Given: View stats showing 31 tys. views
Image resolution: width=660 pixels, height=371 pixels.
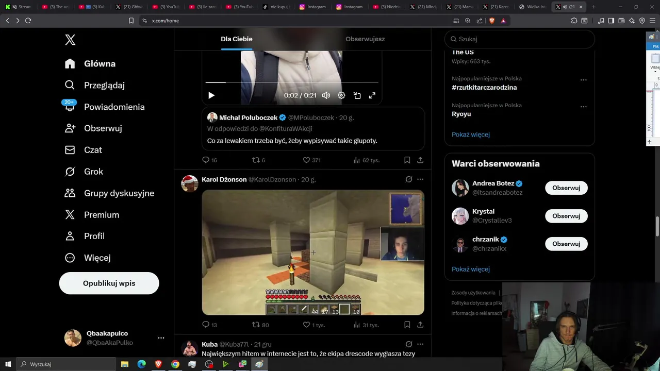Looking at the screenshot, I should click(x=366, y=325).
